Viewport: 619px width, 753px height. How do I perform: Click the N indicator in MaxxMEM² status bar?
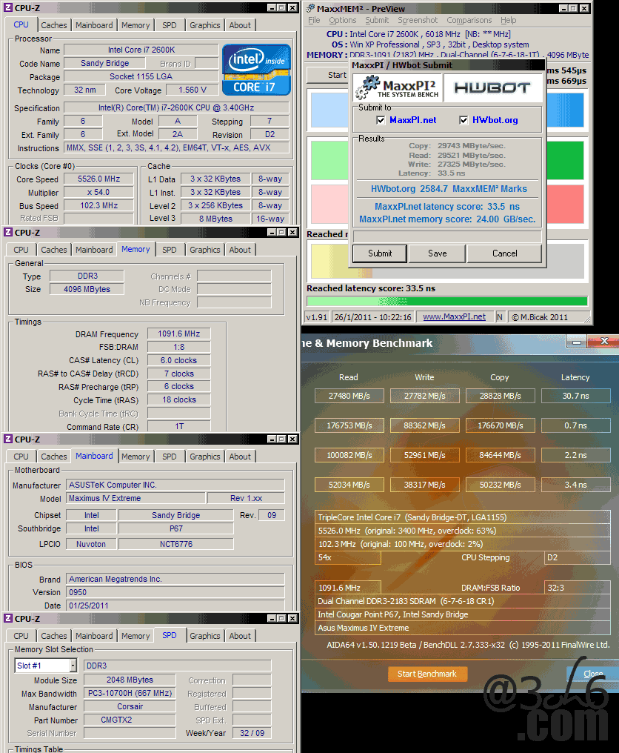click(500, 317)
